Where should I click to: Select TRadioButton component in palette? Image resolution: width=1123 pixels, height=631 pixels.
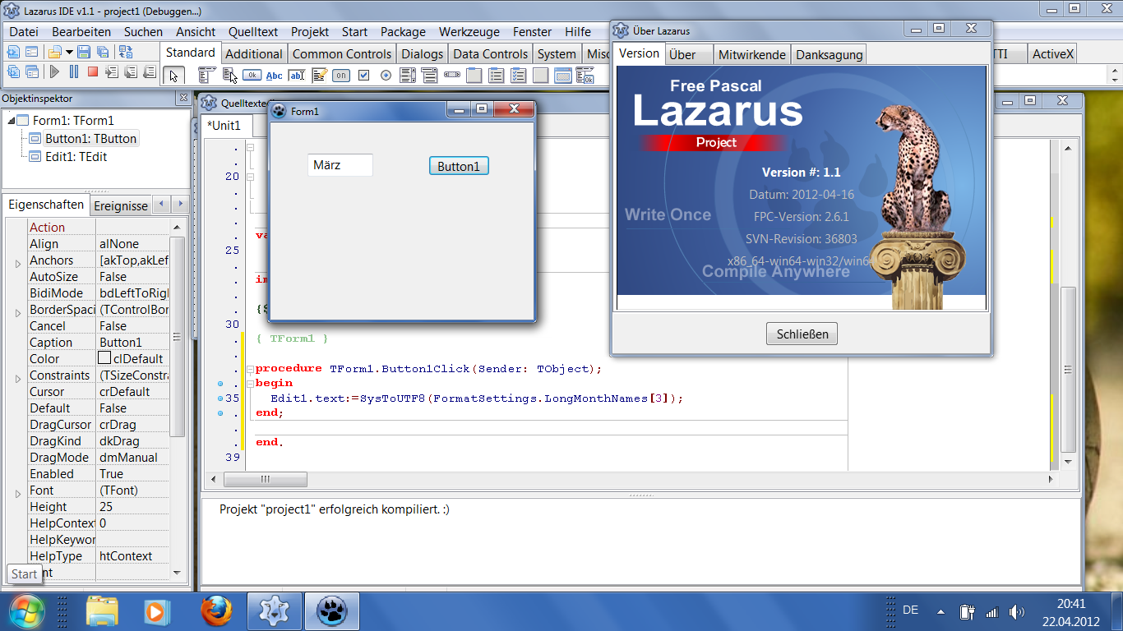point(386,75)
